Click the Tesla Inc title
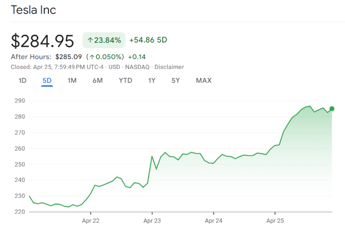 point(33,10)
